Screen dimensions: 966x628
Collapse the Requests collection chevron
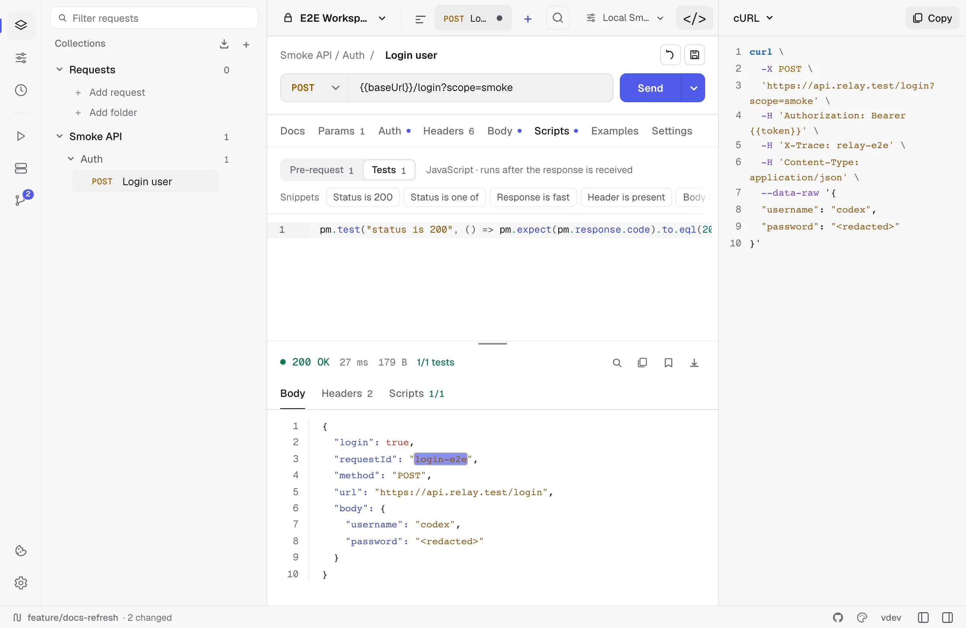[x=59, y=69]
